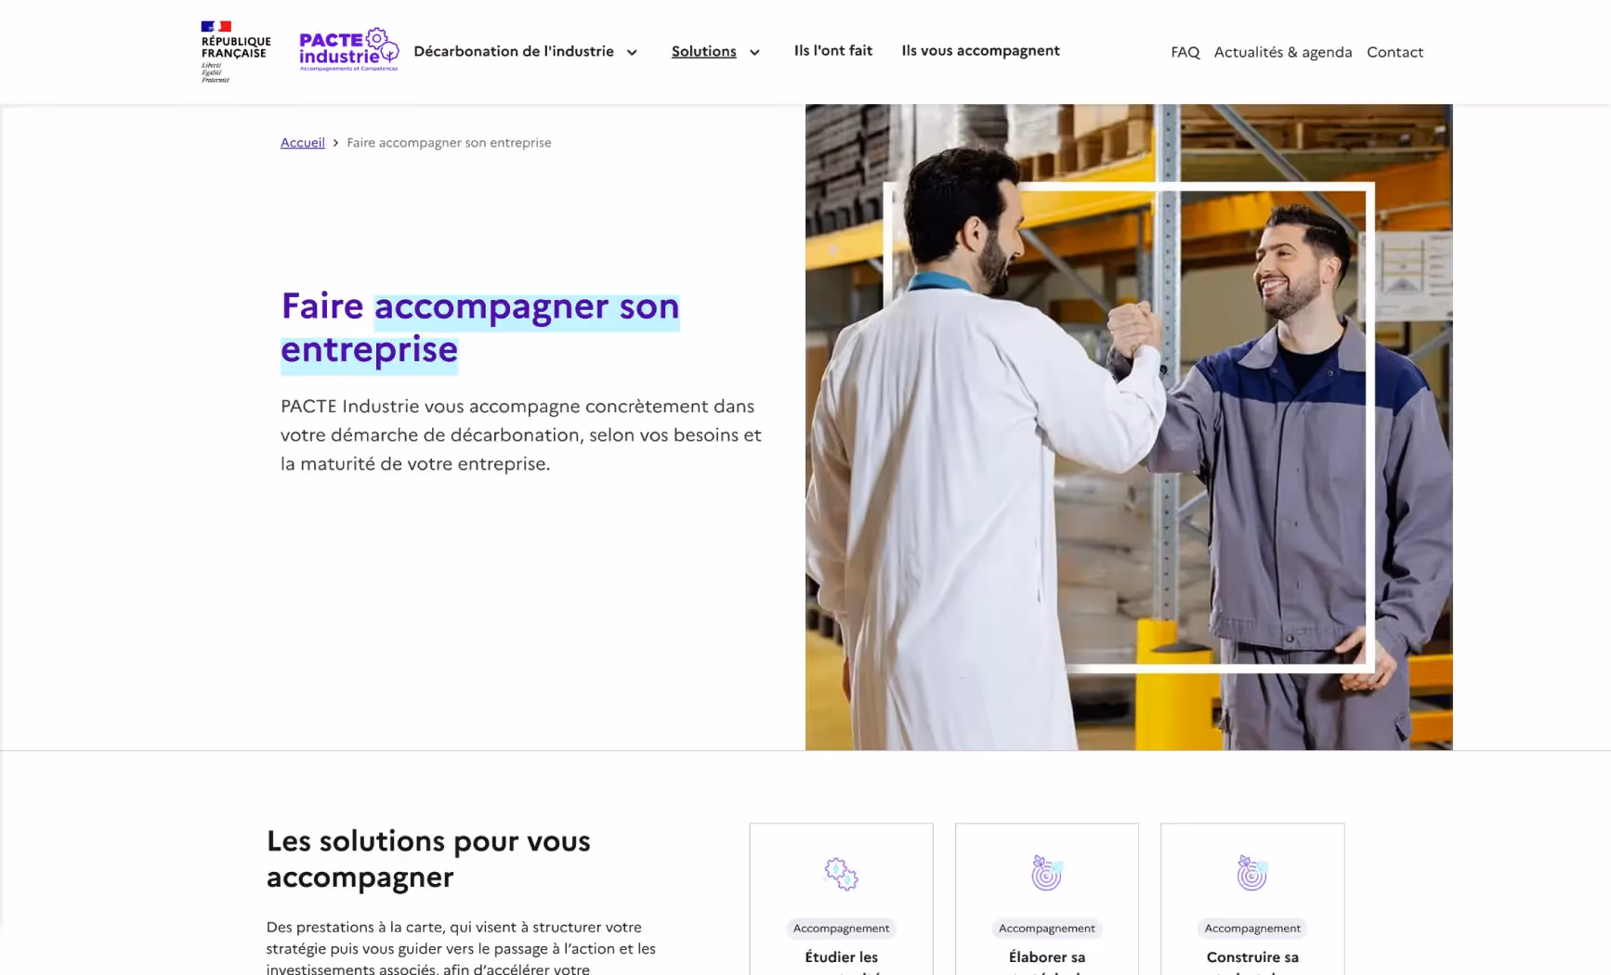Click the PACTE industrie logo

[348, 50]
